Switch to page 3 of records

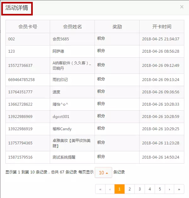140,189
